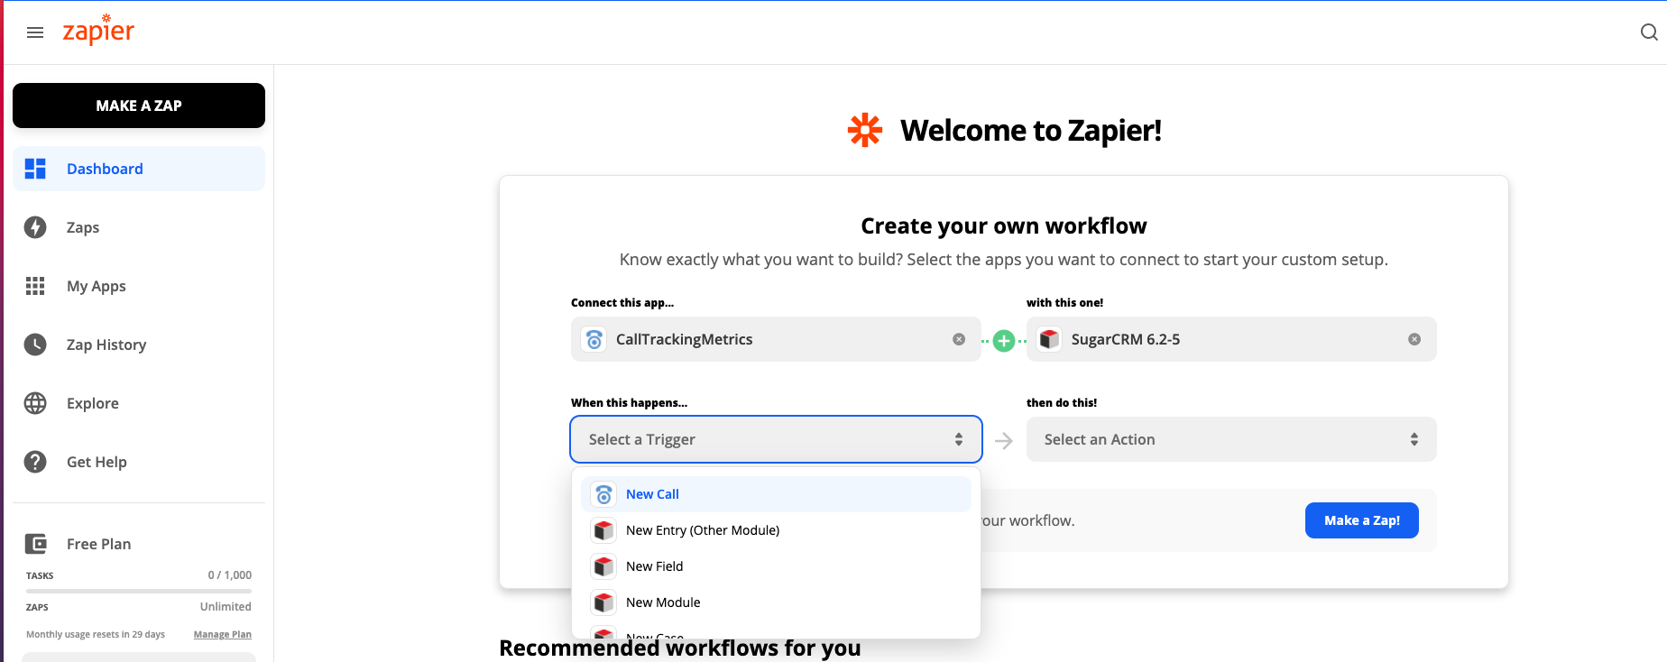
Task: Click the Zap History clock icon
Action: (x=35, y=345)
